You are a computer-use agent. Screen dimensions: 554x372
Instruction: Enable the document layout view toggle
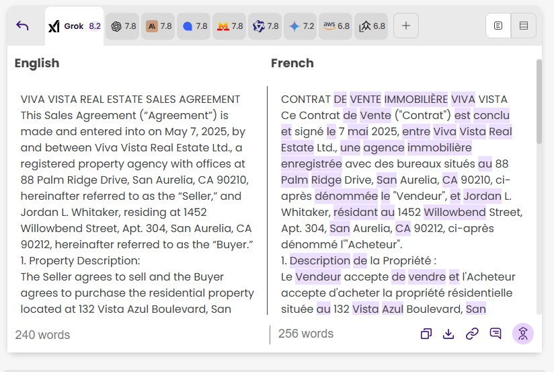498,26
